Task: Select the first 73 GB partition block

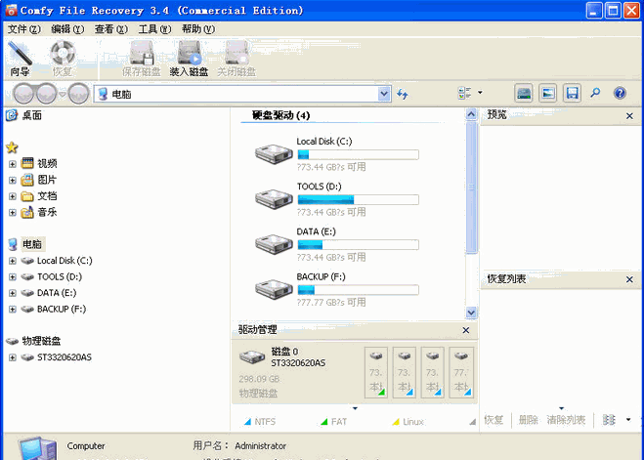Action: pyautogui.click(x=376, y=372)
